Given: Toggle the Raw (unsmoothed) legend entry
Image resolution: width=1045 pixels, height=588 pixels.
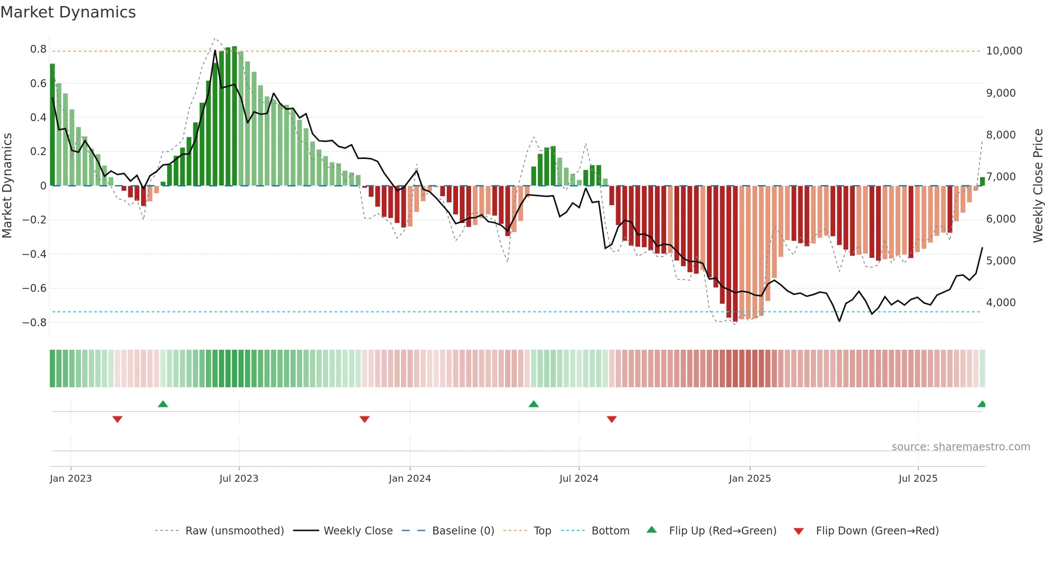Looking at the screenshot, I should click(x=219, y=531).
